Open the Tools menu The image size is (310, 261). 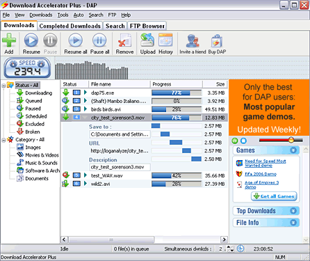63,15
